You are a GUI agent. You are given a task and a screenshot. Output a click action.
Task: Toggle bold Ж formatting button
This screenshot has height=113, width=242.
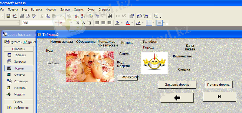click(78, 23)
